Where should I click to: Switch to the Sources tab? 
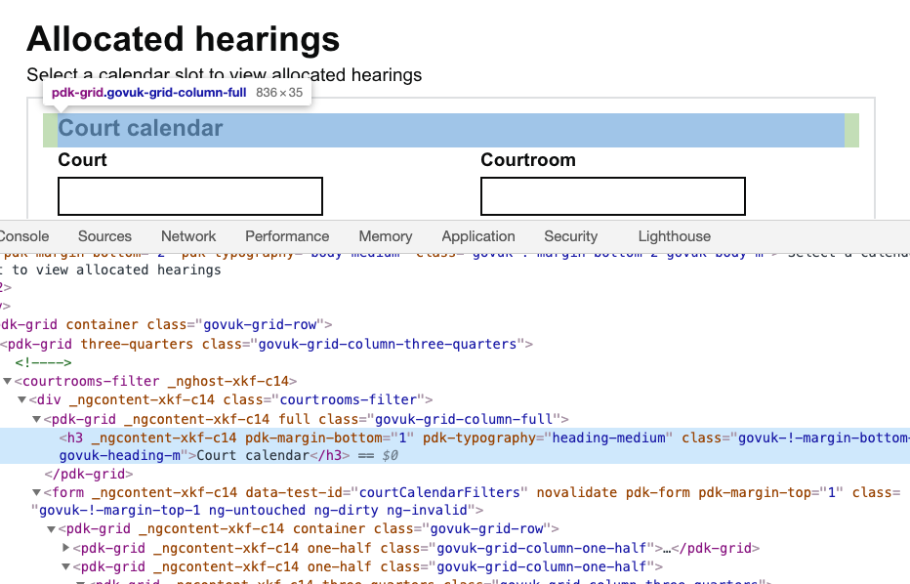(105, 236)
